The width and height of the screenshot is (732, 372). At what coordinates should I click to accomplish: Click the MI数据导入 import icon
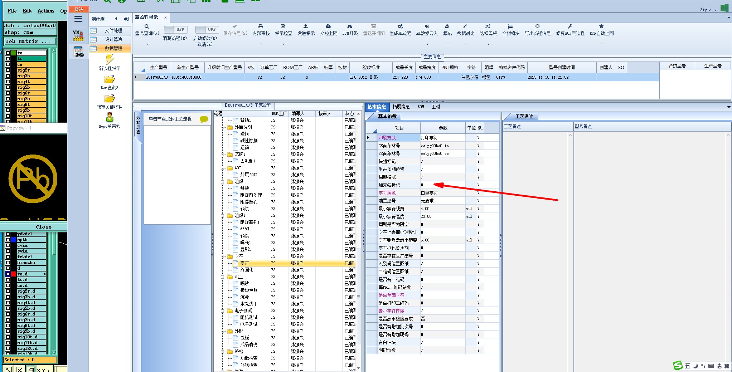coord(427,26)
